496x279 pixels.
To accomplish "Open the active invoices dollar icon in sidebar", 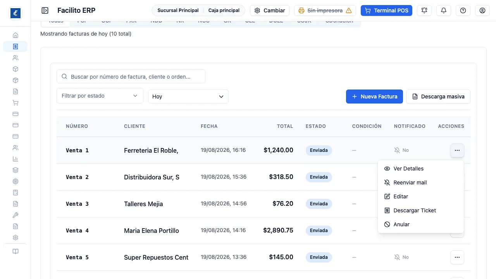I will pyautogui.click(x=15, y=46).
